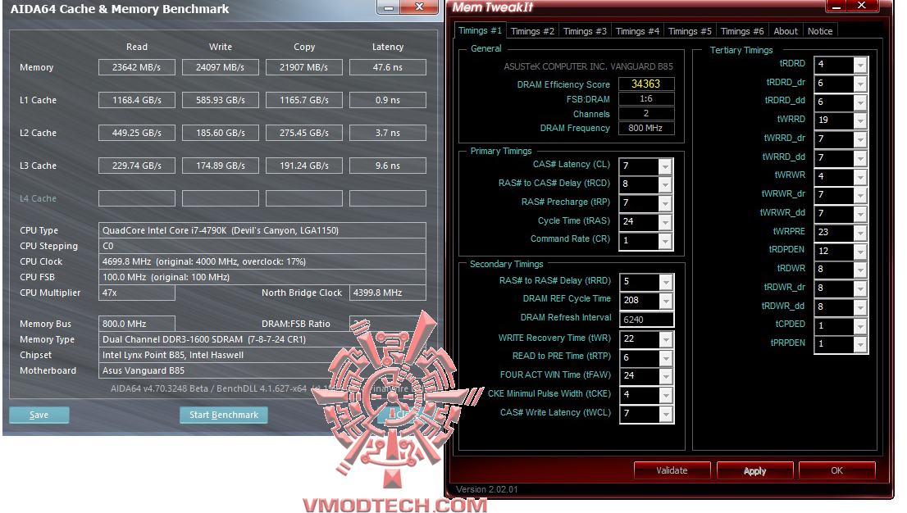Apply the memory timing changes
This screenshot has height=513, width=907.
[754, 470]
